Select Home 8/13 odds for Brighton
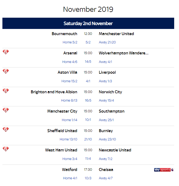The image size is (179, 186). click(69, 101)
